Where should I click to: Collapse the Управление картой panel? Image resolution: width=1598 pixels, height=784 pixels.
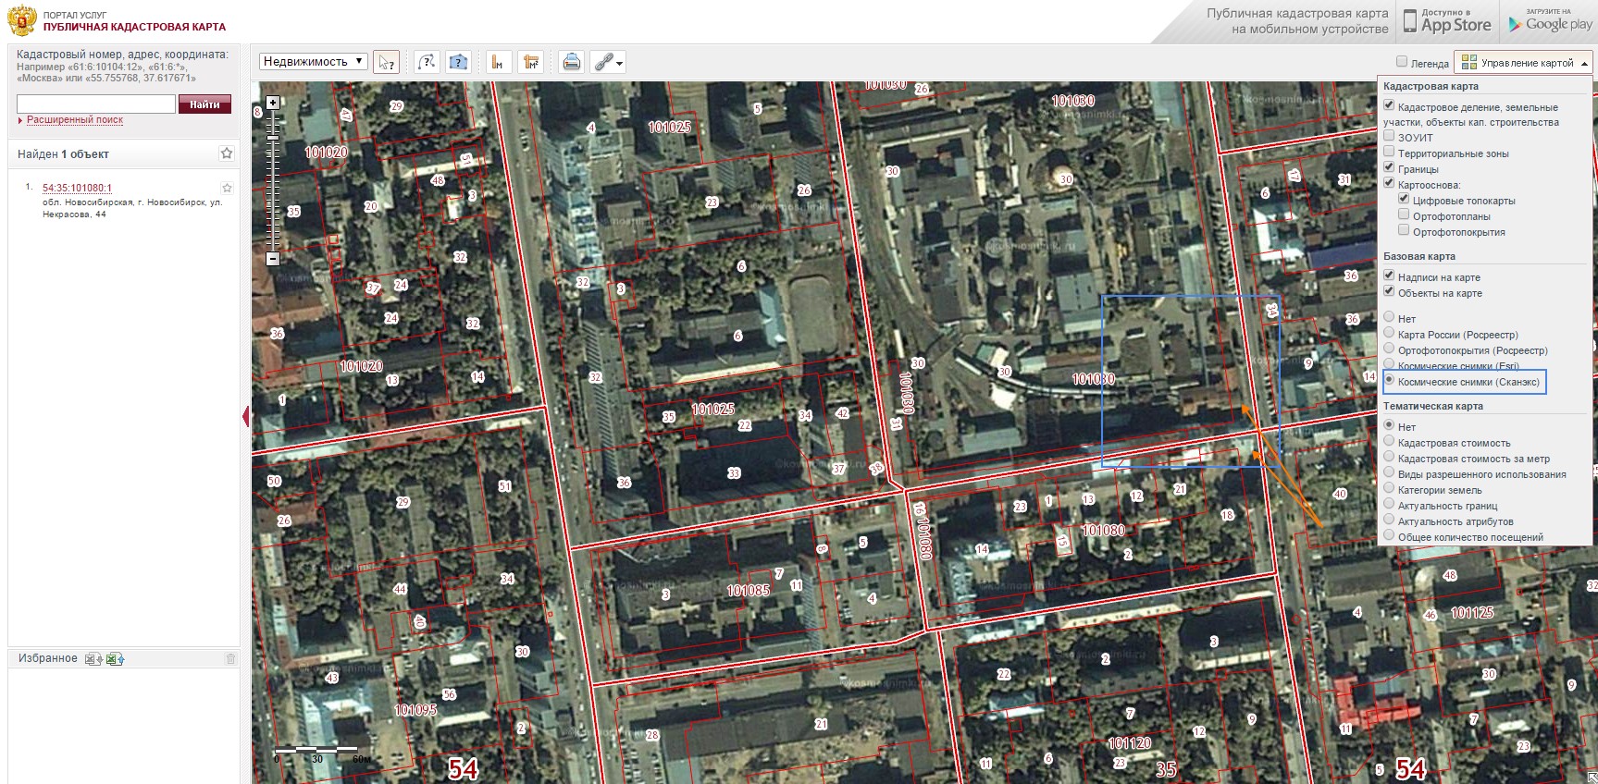coord(1584,63)
